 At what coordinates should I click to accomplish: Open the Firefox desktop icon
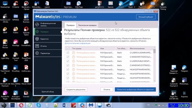point(16,30)
